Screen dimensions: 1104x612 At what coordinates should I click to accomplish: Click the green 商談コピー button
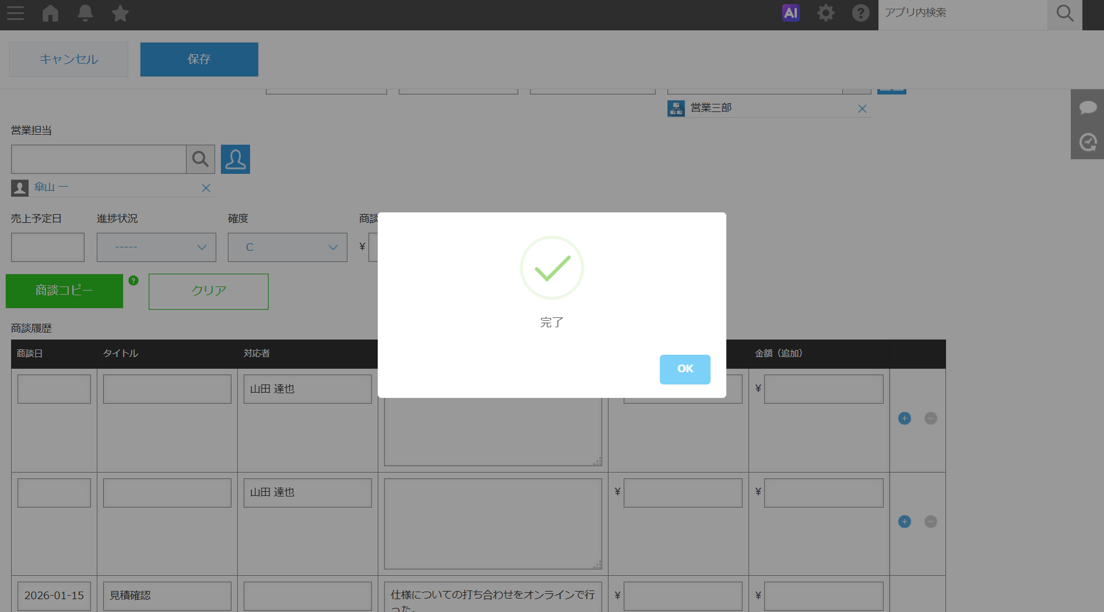coord(64,291)
